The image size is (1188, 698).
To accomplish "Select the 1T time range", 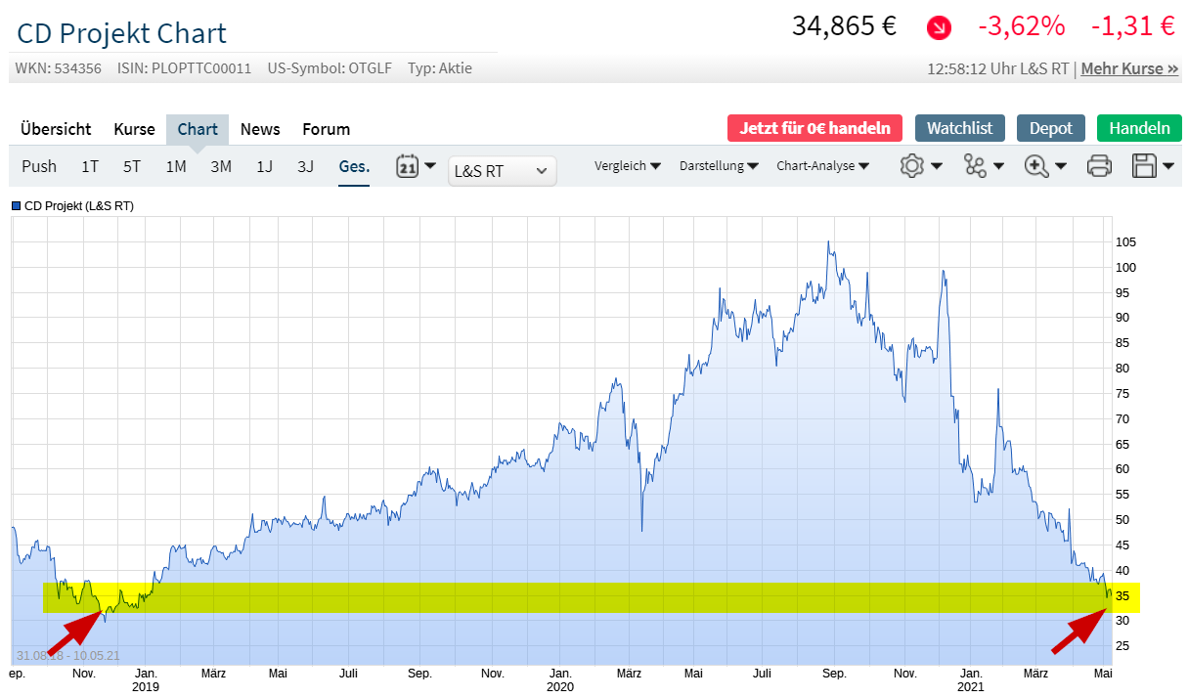I will coord(90,166).
